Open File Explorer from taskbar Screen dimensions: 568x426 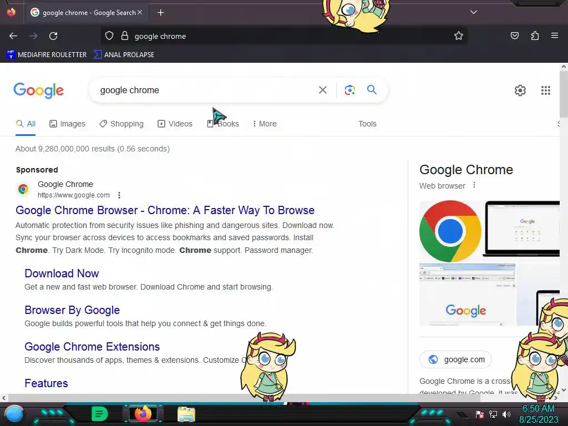186,414
